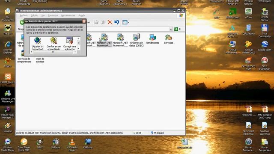Open Mis Documentos desktop icon
This screenshot has height=154, width=274.
(x=8, y=15)
